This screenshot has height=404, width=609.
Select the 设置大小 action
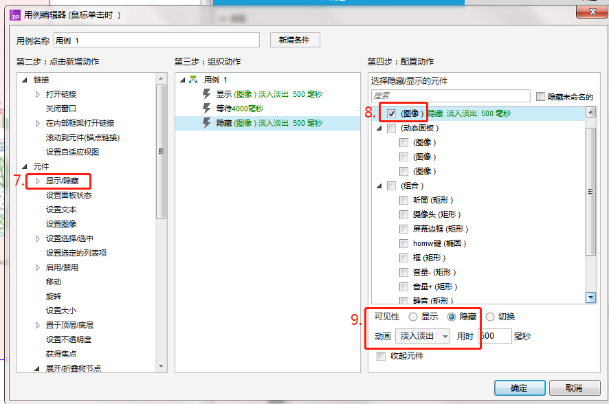pyautogui.click(x=61, y=311)
